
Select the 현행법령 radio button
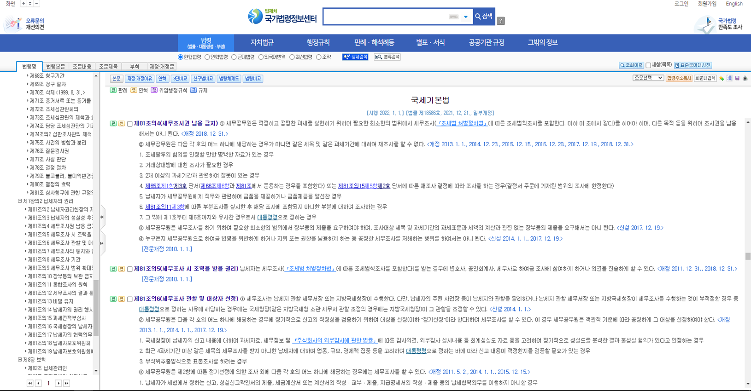[x=181, y=57]
